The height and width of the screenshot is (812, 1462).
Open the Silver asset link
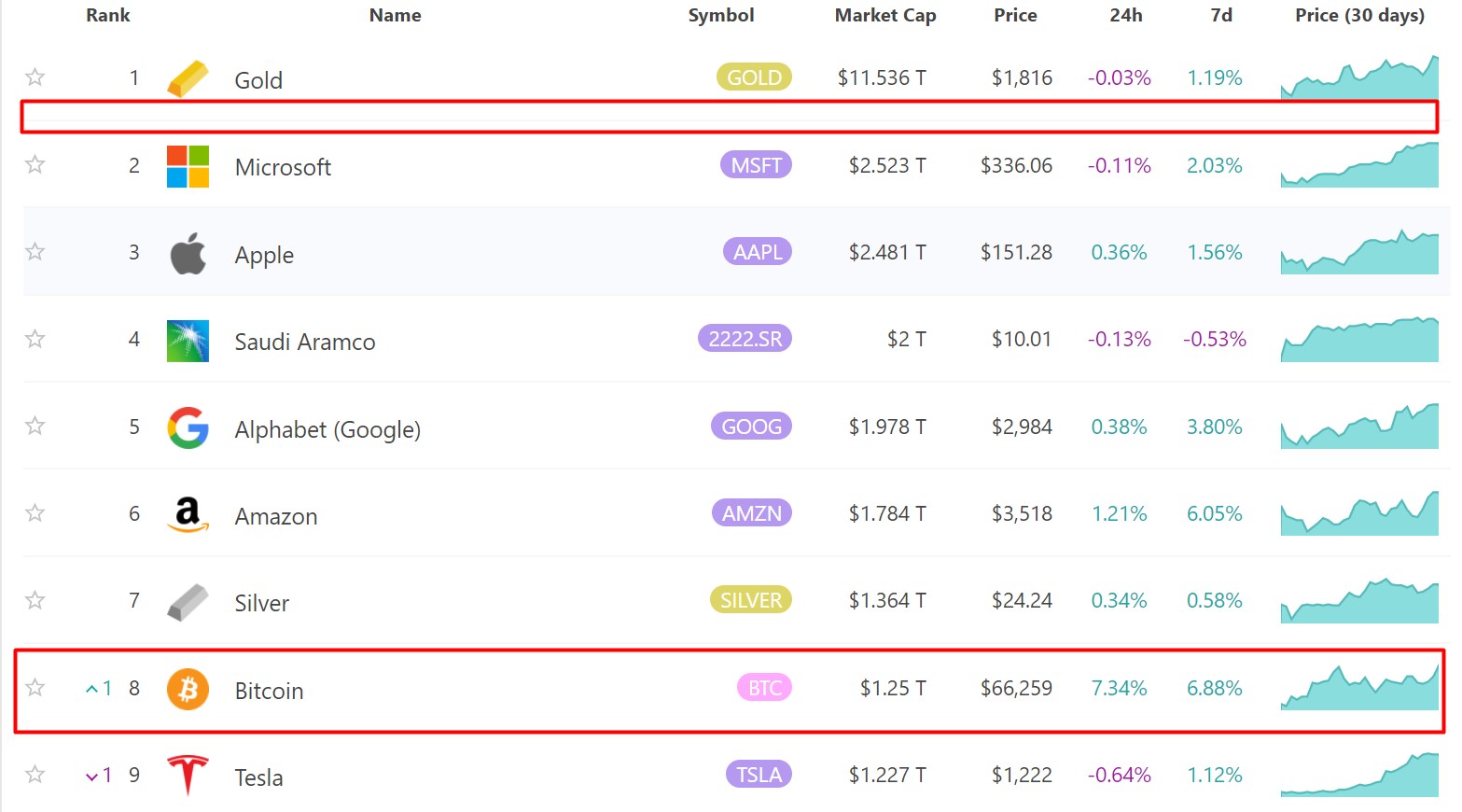click(x=262, y=603)
